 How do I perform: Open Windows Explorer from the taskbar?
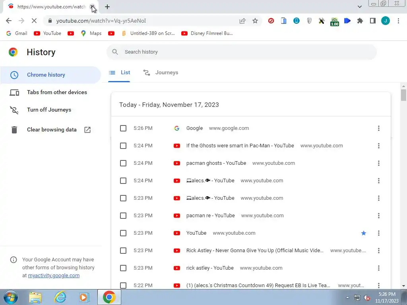tap(35, 297)
